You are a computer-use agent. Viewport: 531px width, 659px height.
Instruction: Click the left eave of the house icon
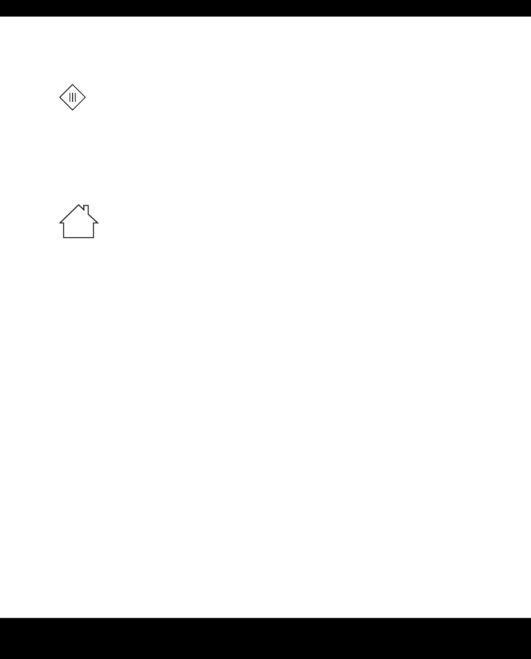click(61, 222)
